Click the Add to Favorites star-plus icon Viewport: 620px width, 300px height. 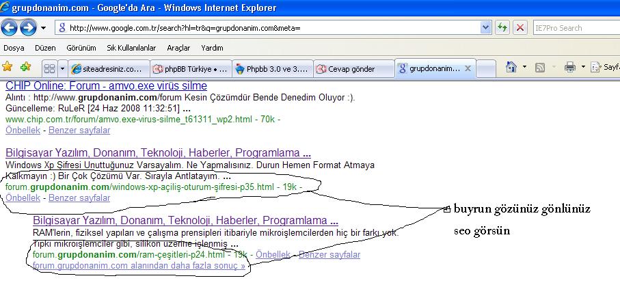pos(25,66)
